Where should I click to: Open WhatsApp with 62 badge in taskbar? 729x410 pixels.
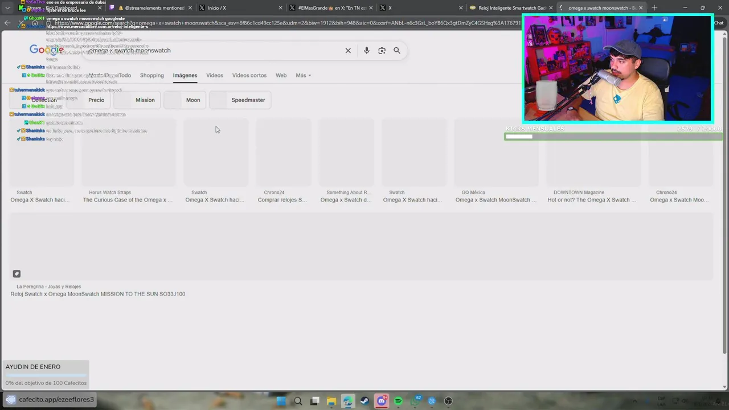point(415,401)
